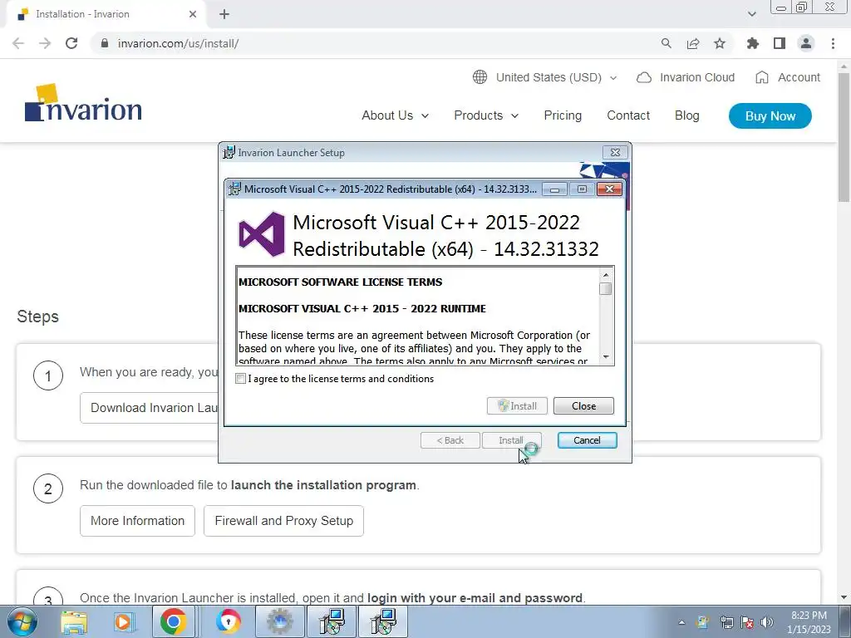Open the Action Center flag tray icon
Viewport: 851px width, 638px height.
click(x=747, y=622)
